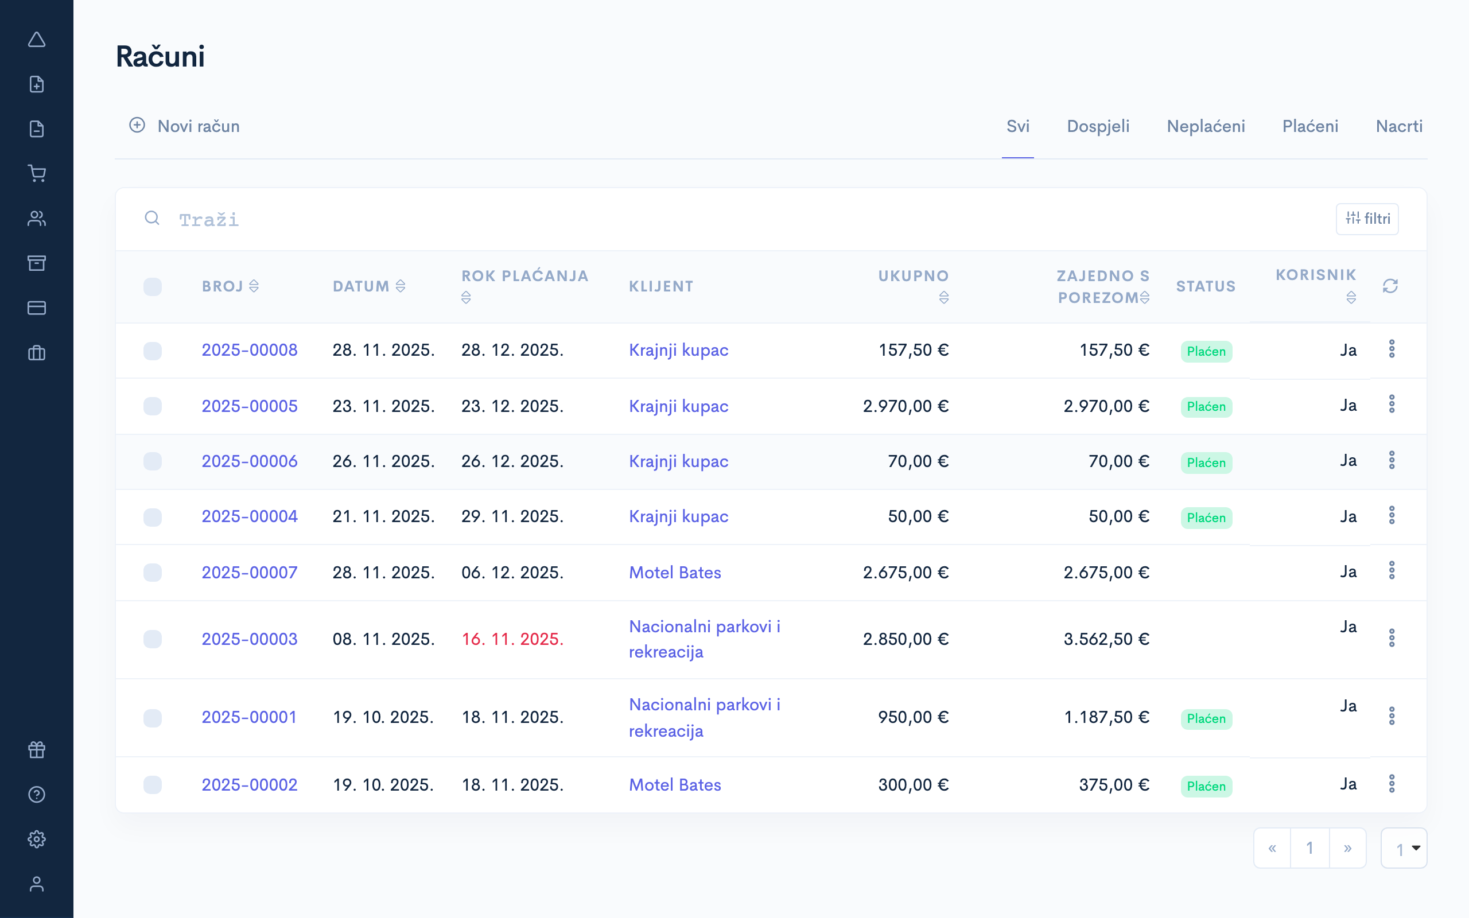Select the row checkbox for invoice 2025-00003
The height and width of the screenshot is (918, 1469).
click(153, 639)
